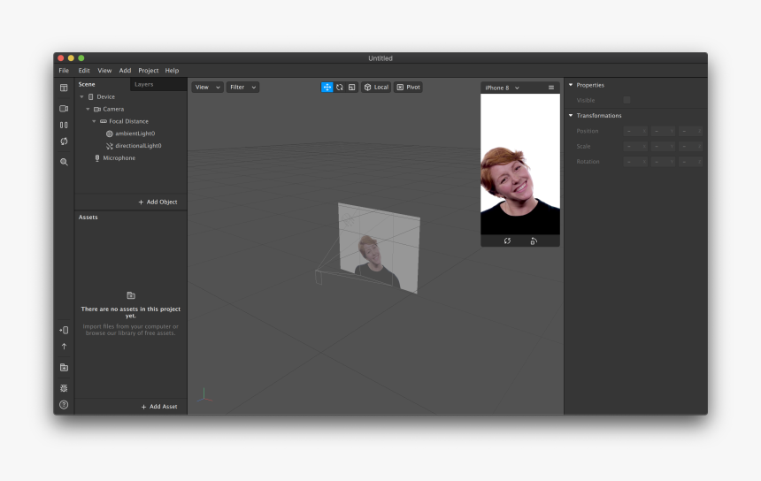Collapse the Camera tree node
The height and width of the screenshot is (481, 761).
pos(88,109)
